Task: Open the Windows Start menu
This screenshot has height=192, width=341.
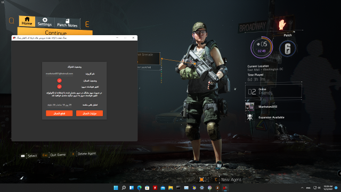Action: click(116, 188)
